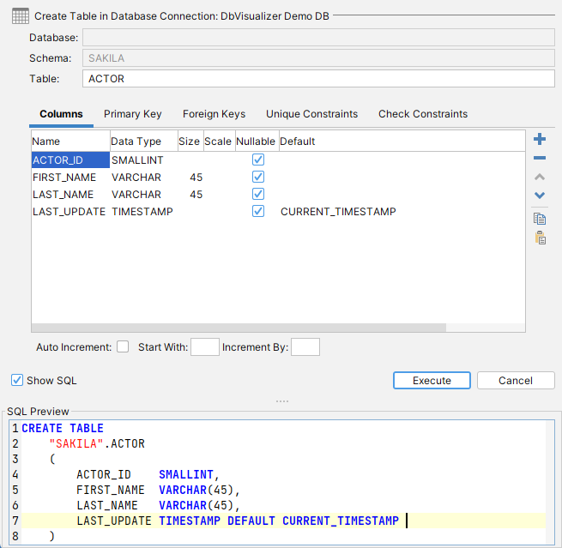Toggle Nullable for FIRST_NAME column
The height and width of the screenshot is (548, 562).
(258, 177)
